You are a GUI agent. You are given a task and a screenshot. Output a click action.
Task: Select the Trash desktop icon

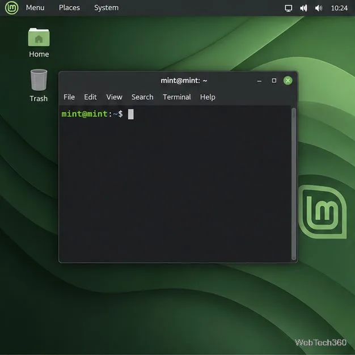click(x=39, y=86)
